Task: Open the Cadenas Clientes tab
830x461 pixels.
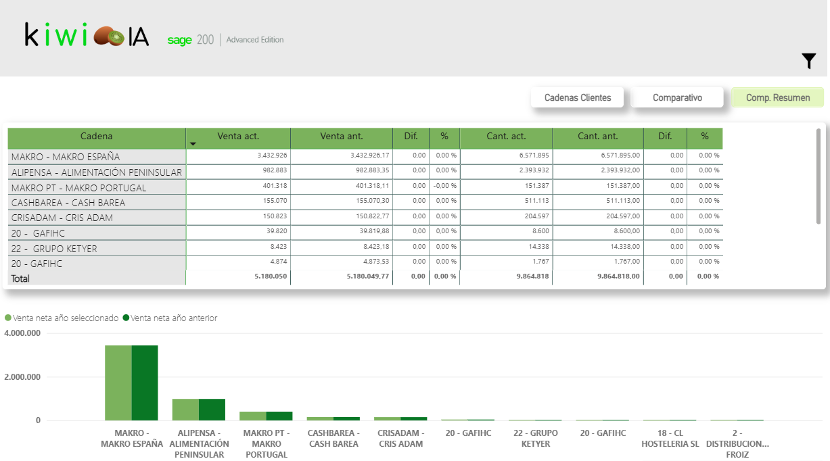Action: pos(578,98)
